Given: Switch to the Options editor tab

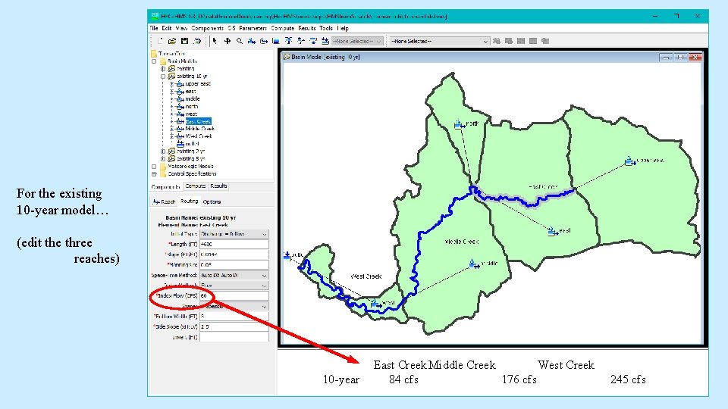Looking at the screenshot, I should (212, 201).
